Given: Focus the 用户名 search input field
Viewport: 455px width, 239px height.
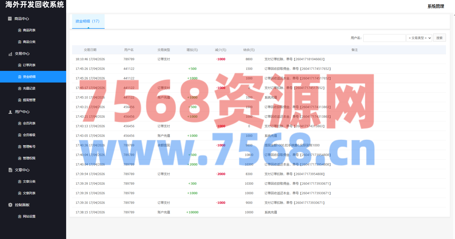Looking at the screenshot, I should [x=384, y=38].
